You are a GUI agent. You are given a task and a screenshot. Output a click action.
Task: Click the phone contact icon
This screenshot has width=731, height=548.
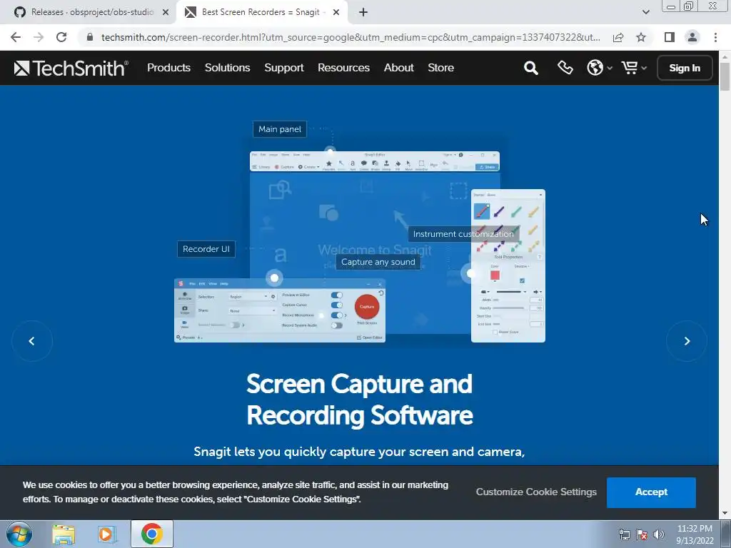tap(565, 68)
